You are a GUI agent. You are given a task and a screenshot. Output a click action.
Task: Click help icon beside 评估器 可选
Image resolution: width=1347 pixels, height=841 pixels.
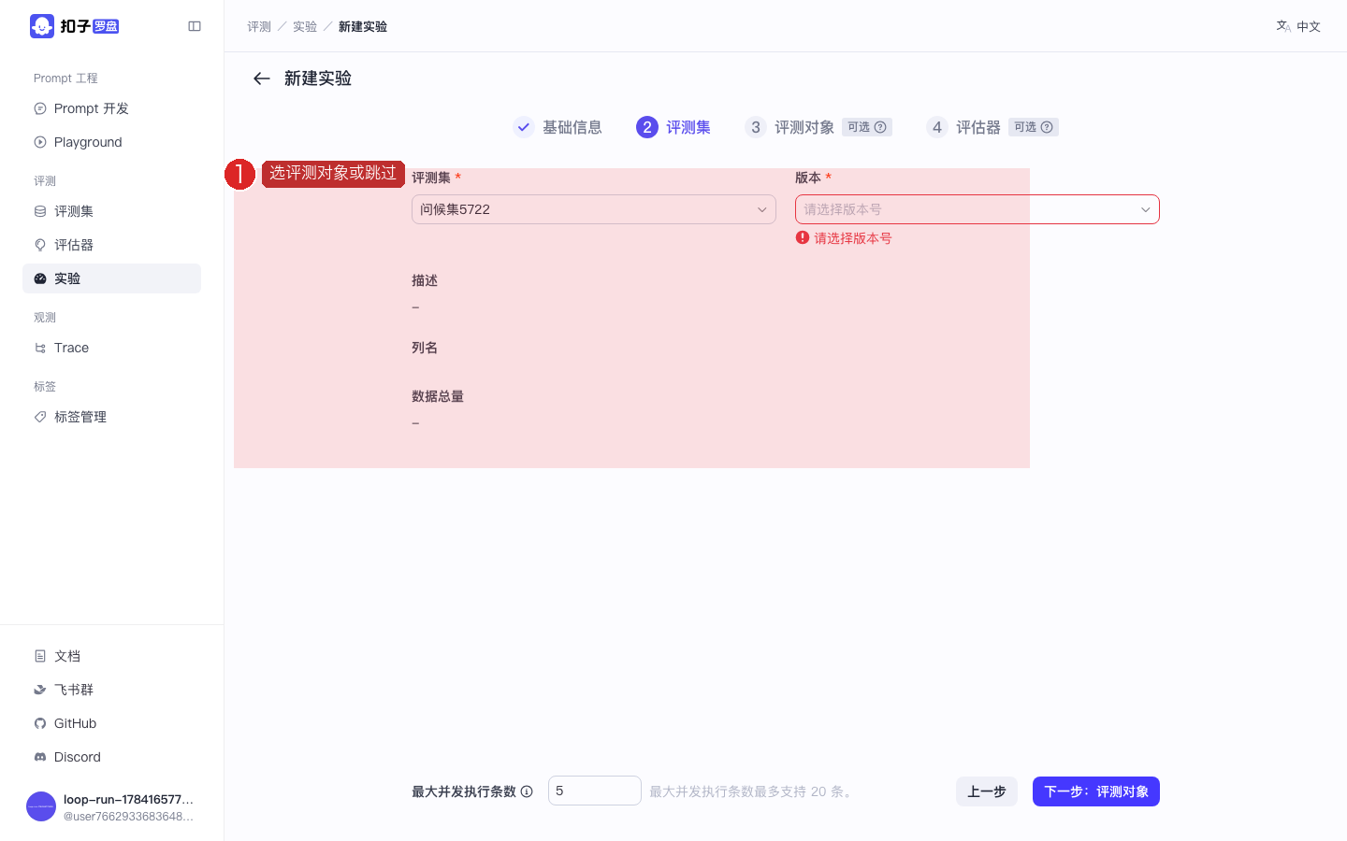click(x=1047, y=127)
